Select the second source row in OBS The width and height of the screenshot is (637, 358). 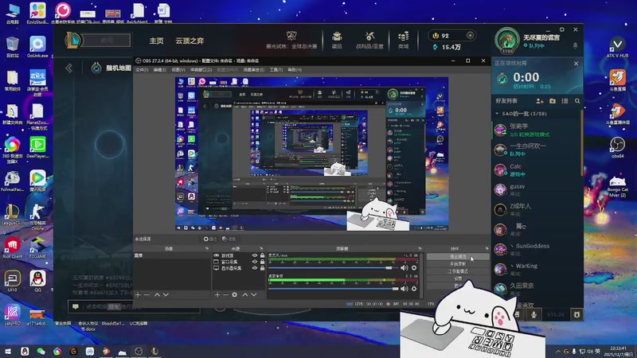click(239, 262)
